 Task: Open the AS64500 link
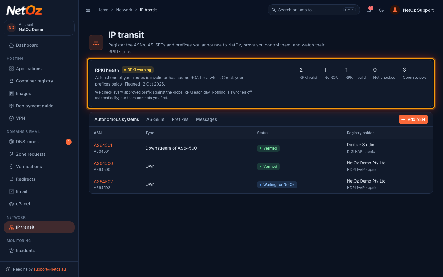(103, 163)
